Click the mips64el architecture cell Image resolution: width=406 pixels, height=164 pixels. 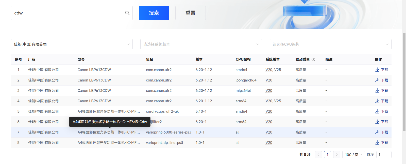(243, 91)
